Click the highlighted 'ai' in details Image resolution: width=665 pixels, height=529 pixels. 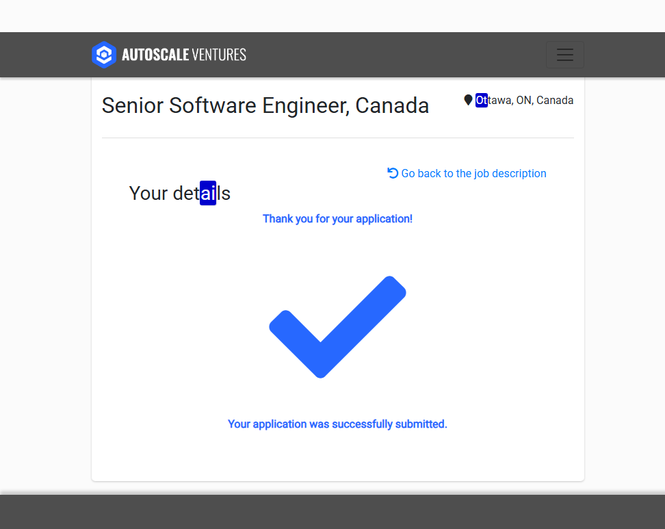click(208, 193)
